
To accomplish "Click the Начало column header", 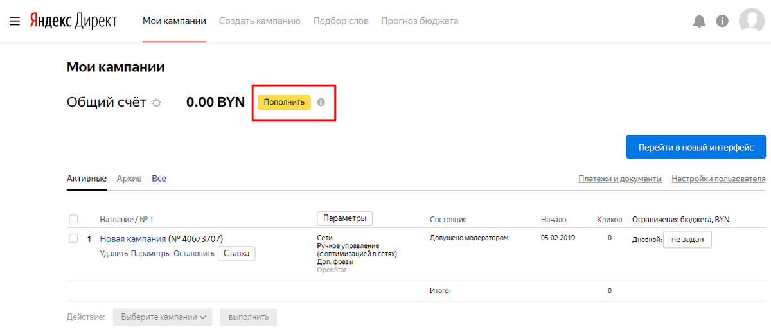I will point(554,220).
